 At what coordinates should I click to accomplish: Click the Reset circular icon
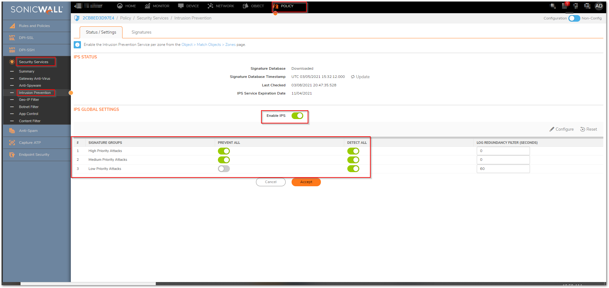[x=583, y=129]
